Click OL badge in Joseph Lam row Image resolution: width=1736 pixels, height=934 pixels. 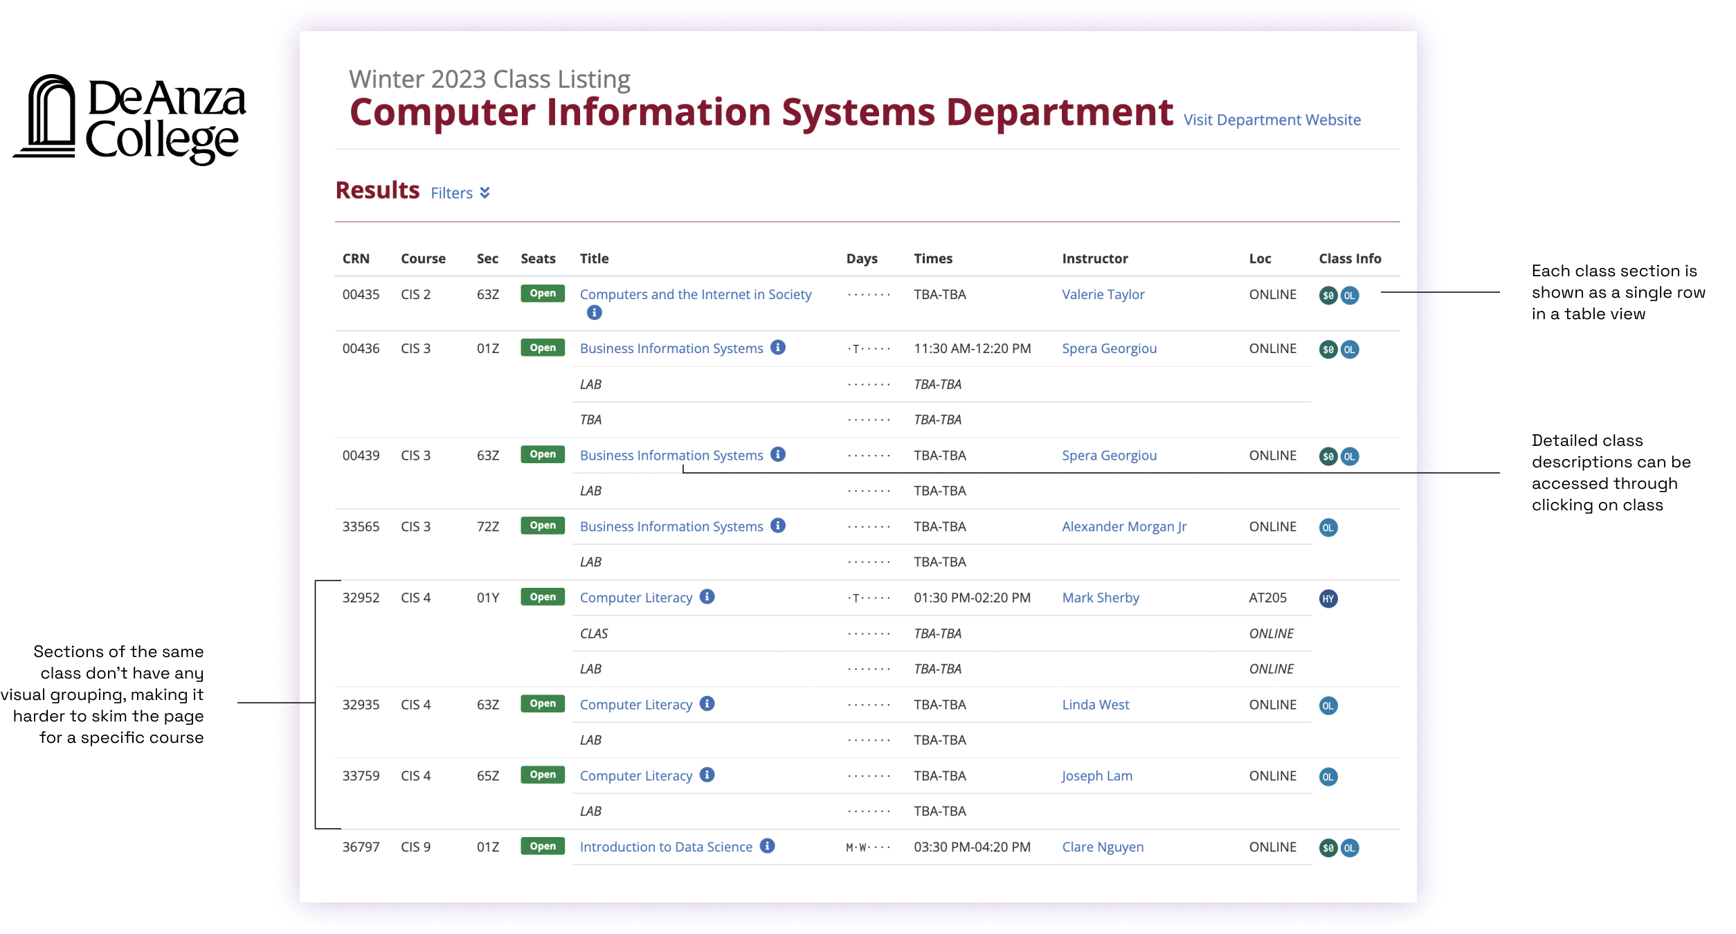click(x=1328, y=777)
